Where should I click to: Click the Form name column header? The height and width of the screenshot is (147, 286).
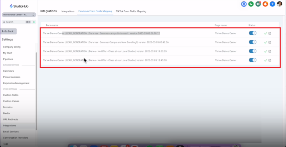pyautogui.click(x=52, y=25)
